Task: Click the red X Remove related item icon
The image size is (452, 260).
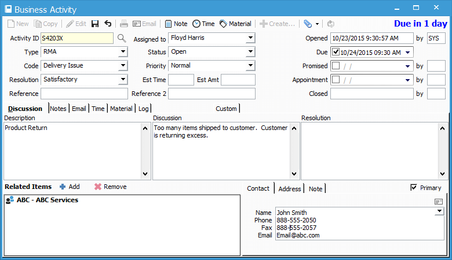Action: pyautogui.click(x=98, y=187)
